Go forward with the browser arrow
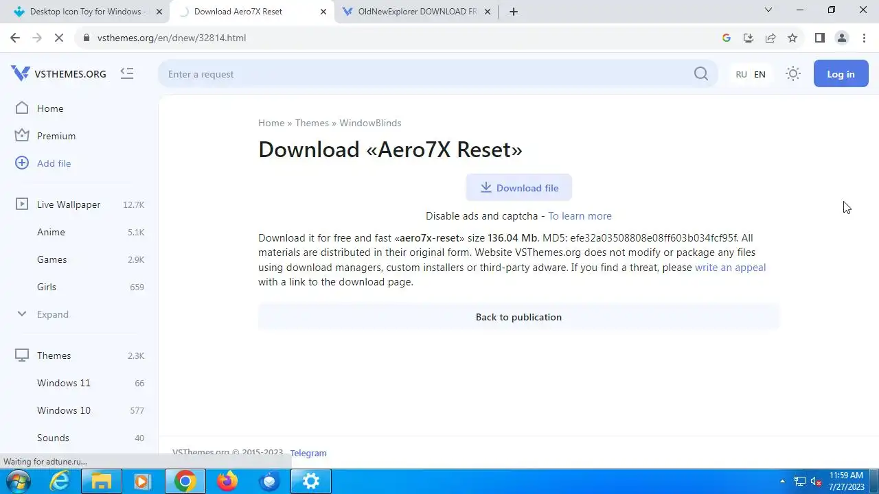This screenshot has width=879, height=494. click(37, 38)
